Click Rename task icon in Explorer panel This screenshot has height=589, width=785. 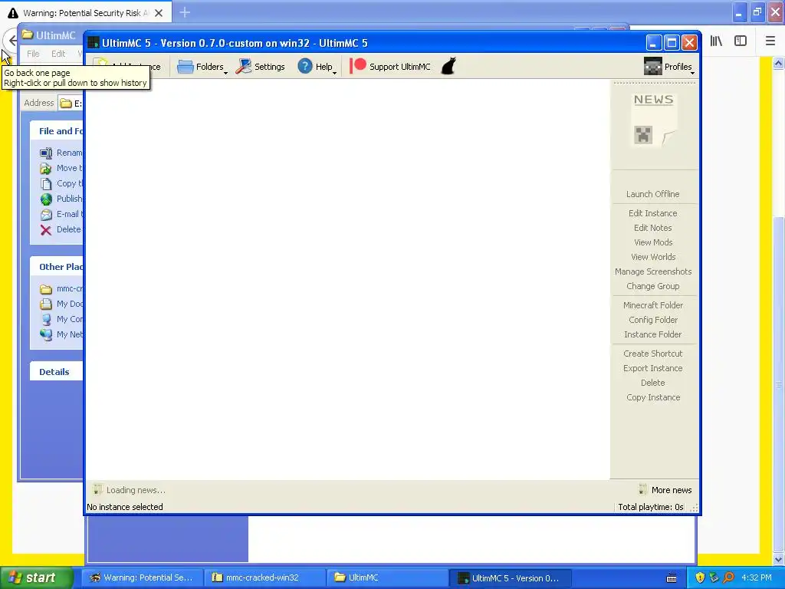(x=46, y=153)
